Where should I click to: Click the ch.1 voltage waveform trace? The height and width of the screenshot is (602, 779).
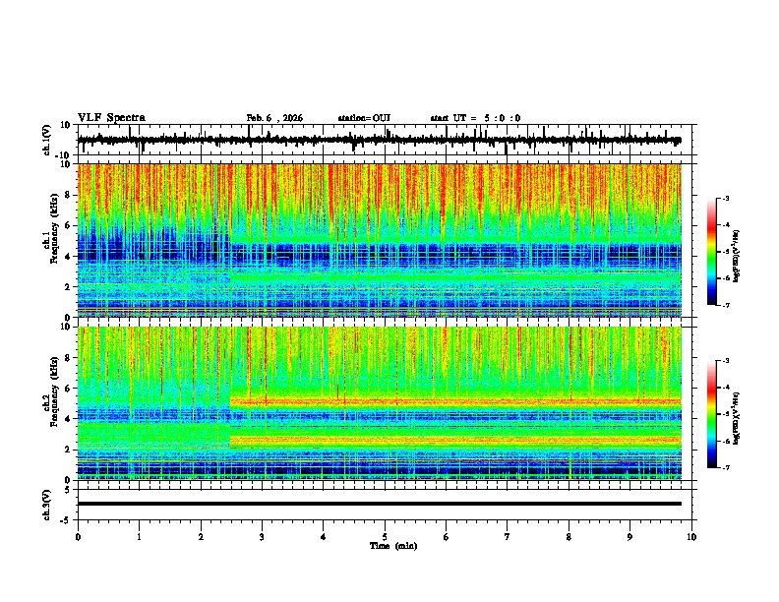tap(379, 140)
